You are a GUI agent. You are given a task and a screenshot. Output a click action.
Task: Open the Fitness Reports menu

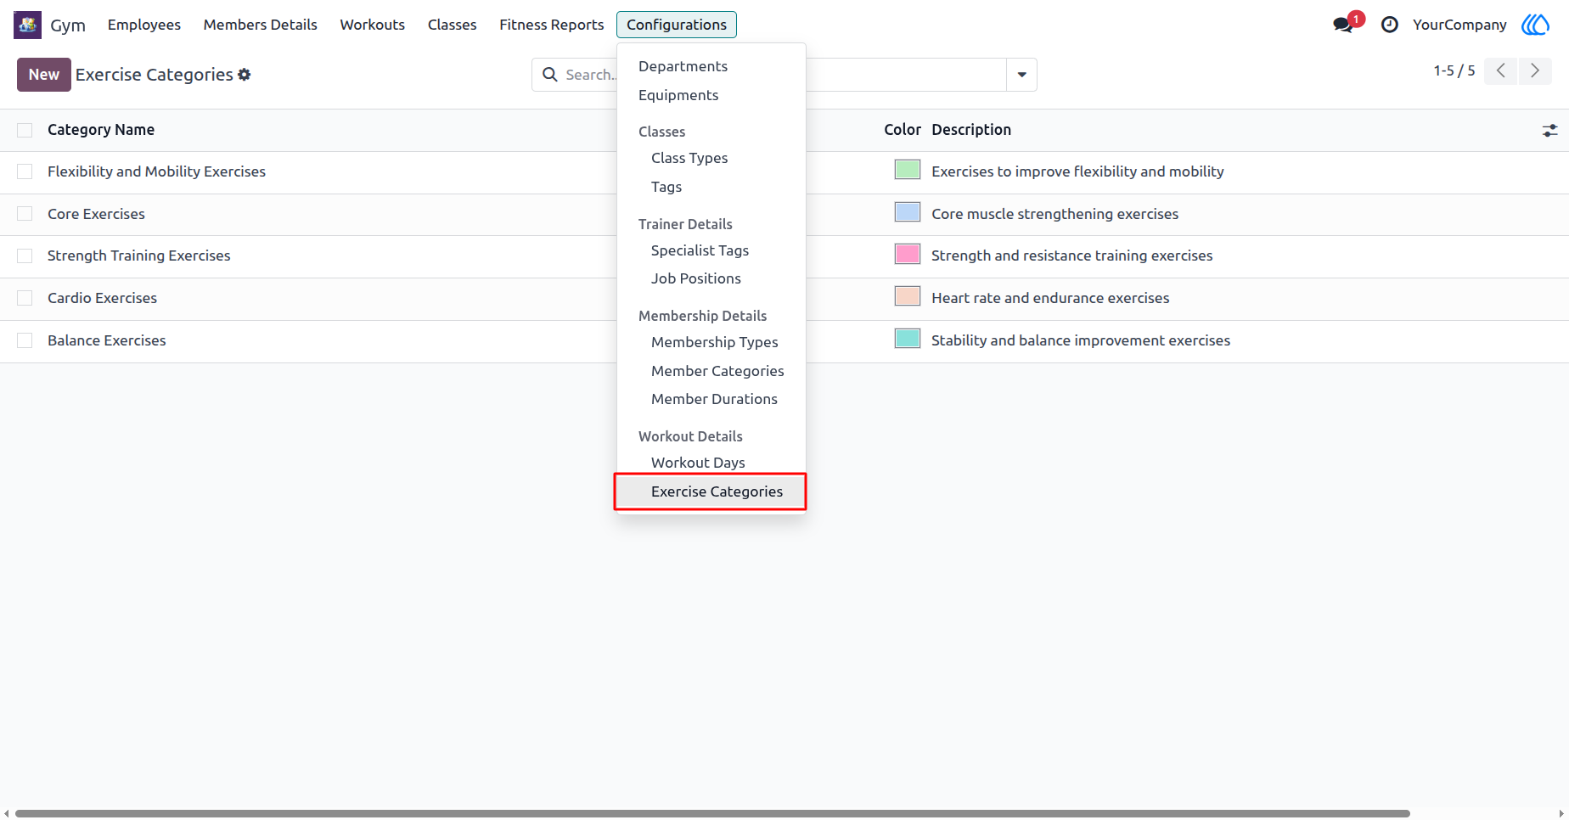point(552,25)
